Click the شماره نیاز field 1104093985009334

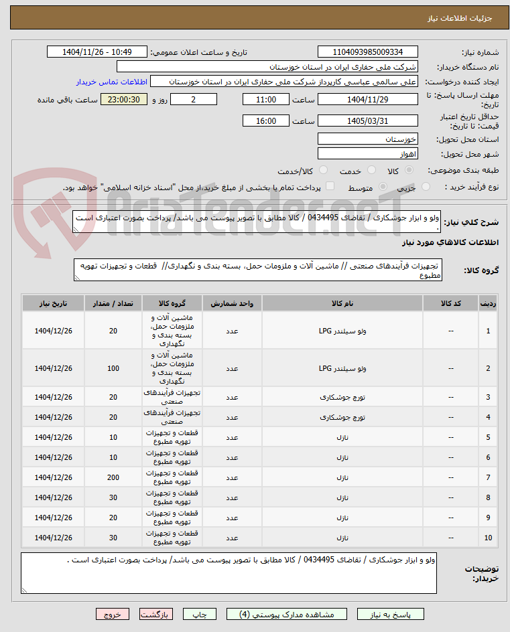367,52
